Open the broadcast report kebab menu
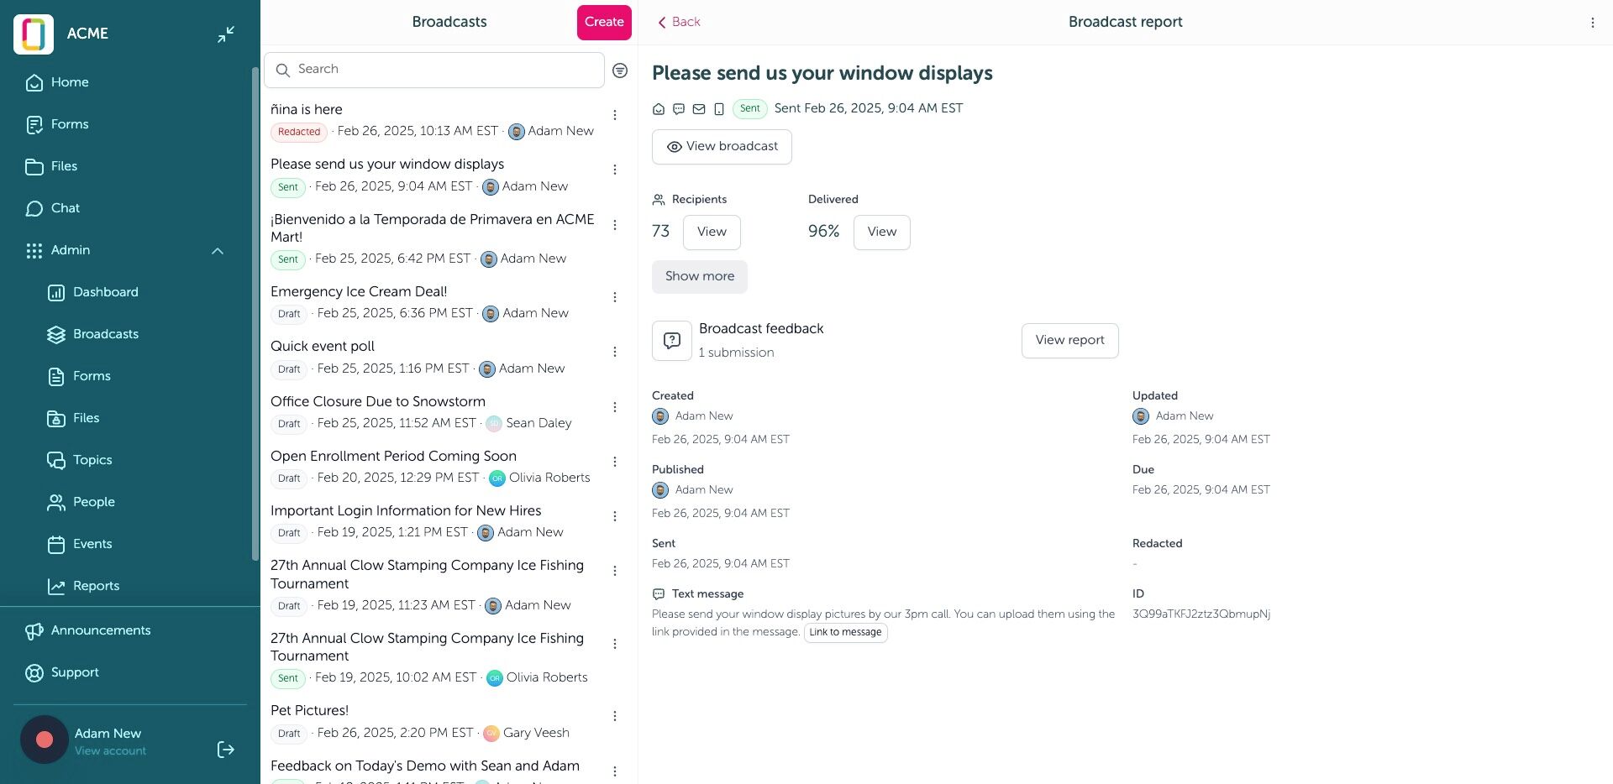The image size is (1613, 784). tap(1592, 23)
